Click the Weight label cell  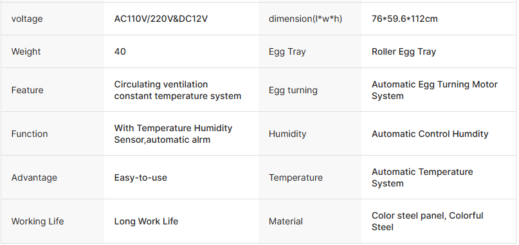pyautogui.click(x=52, y=51)
